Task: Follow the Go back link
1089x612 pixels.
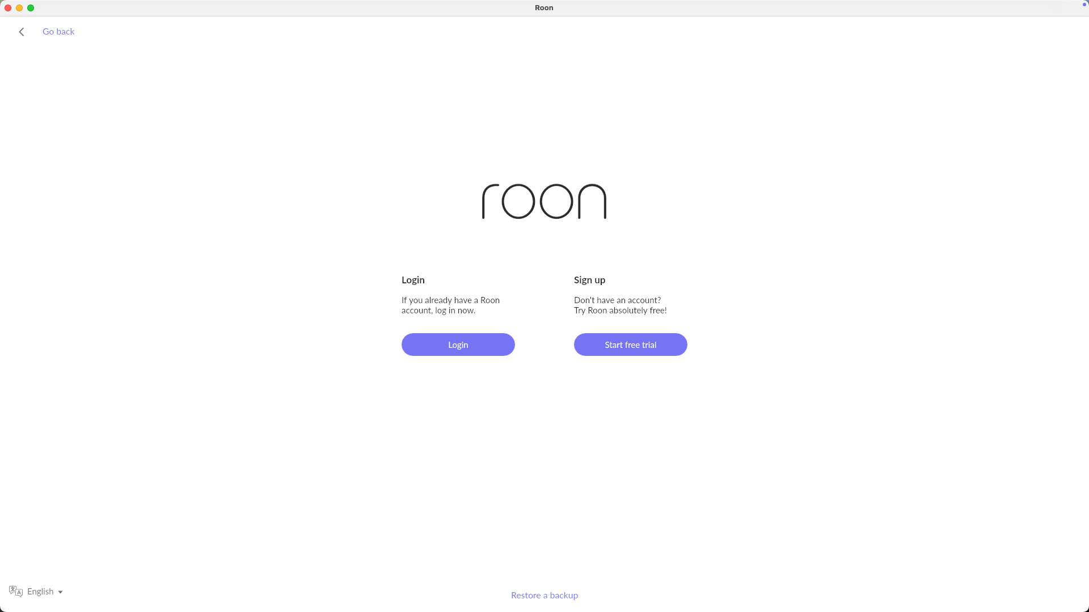Action: [x=58, y=32]
